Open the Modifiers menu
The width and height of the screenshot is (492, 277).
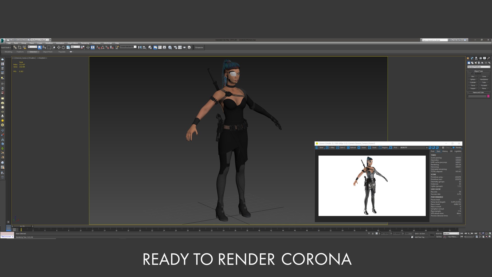click(49, 43)
